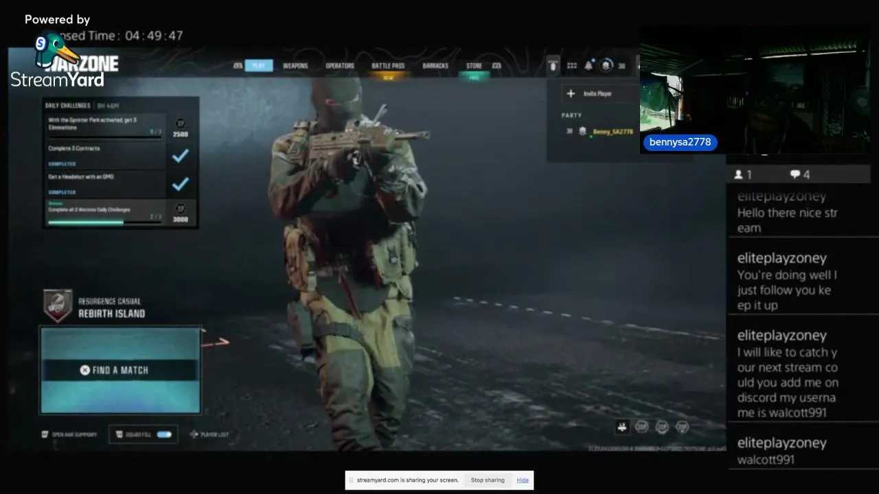Click Stop sharing in StreamYard bar
The image size is (879, 494).
488,480
